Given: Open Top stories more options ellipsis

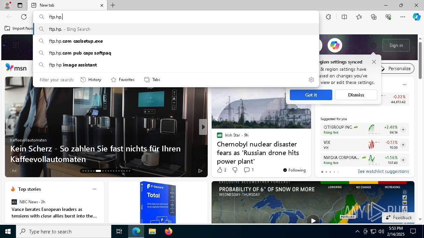Looking at the screenshot, I should (x=94, y=189).
